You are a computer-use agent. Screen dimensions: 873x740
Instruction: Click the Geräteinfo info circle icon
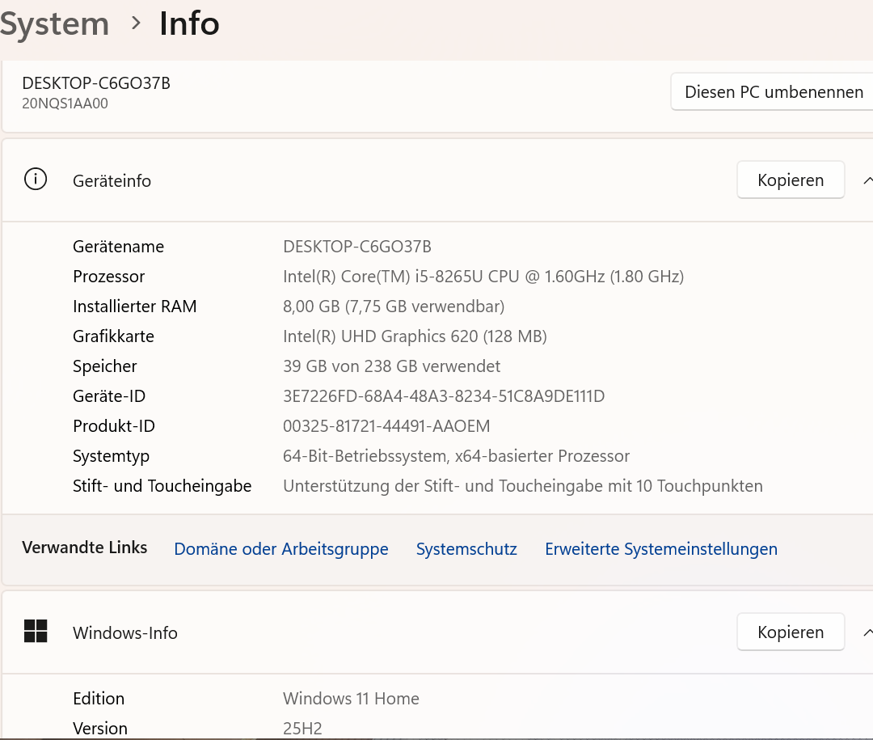pos(36,180)
